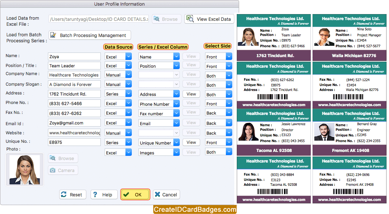Open the Fax No. Select Side dropdown
The width and height of the screenshot is (389, 214).
218,113
